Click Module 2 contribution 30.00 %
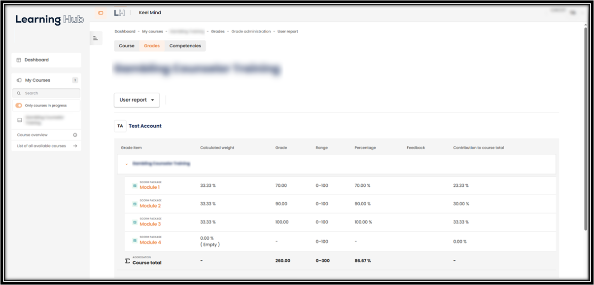 click(x=461, y=204)
